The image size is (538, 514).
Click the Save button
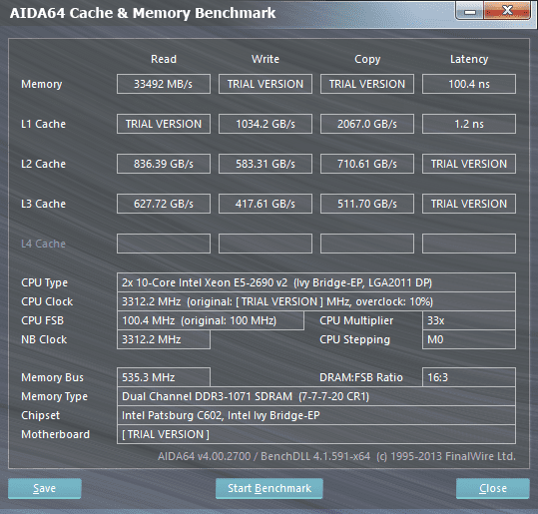(45, 488)
